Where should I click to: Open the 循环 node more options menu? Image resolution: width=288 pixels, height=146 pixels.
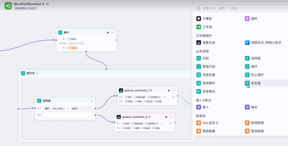112,32
